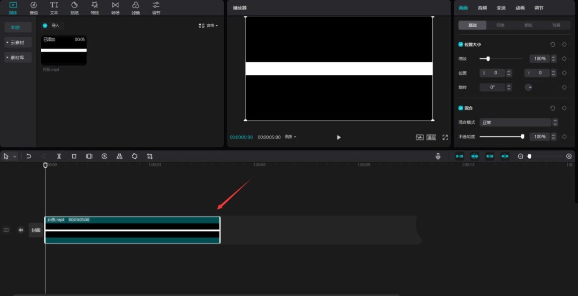This screenshot has width=578, height=296.
Task: Click the crop tool icon in timeline toolbar
Action: click(150, 156)
